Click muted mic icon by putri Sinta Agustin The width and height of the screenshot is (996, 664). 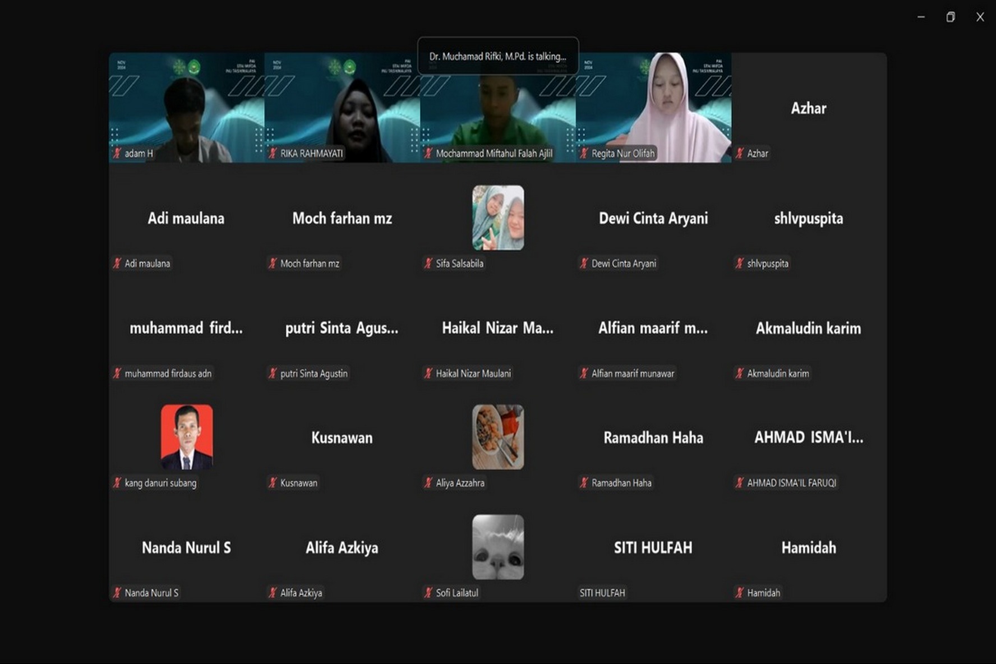point(273,373)
